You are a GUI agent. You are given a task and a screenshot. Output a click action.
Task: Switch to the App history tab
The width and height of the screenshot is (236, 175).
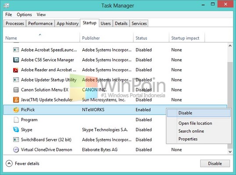click(x=68, y=24)
